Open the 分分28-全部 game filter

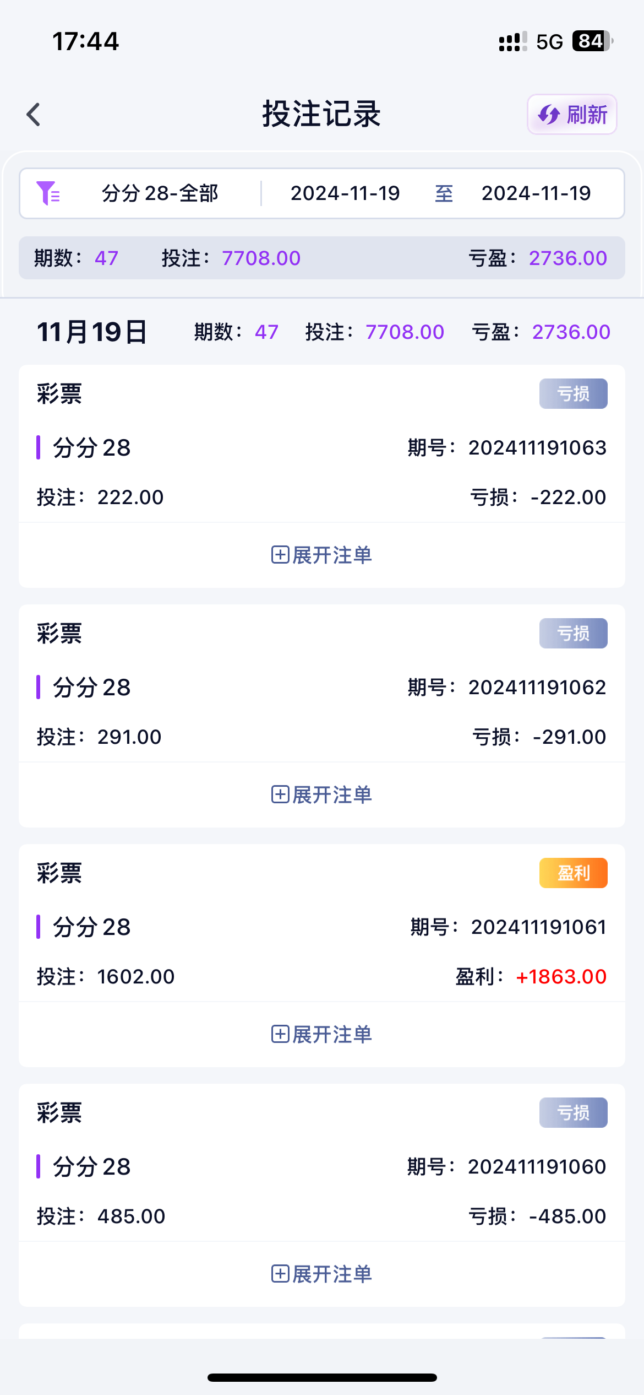coord(160,193)
